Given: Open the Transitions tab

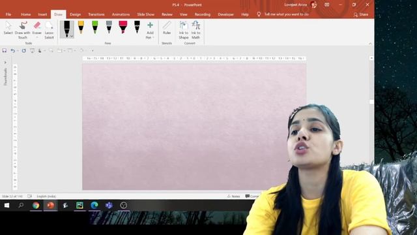Looking at the screenshot, I should click(x=96, y=14).
